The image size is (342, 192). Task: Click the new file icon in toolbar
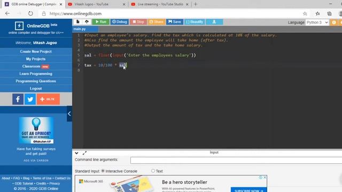pyautogui.click(x=77, y=22)
